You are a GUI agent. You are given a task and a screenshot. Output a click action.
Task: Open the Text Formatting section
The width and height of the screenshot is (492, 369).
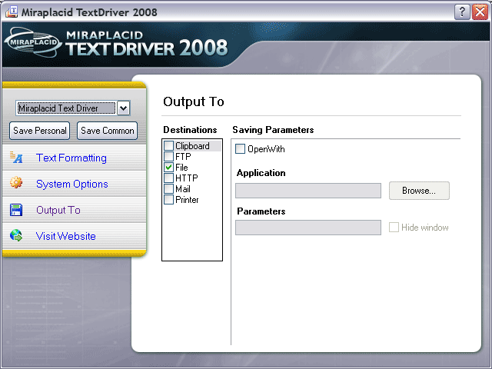pos(71,158)
